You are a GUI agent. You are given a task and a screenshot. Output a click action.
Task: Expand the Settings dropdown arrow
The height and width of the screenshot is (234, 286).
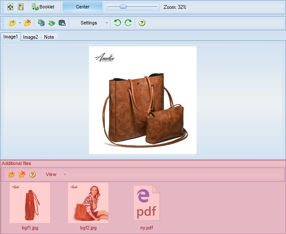[x=107, y=23]
